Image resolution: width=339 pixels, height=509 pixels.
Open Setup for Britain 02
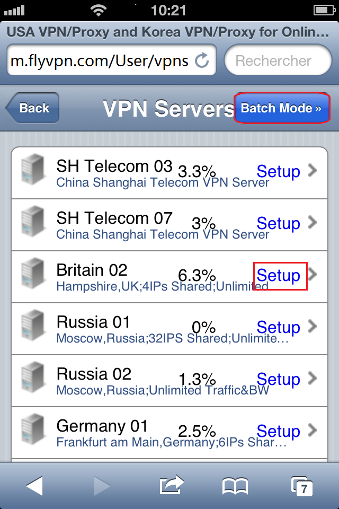(x=279, y=276)
